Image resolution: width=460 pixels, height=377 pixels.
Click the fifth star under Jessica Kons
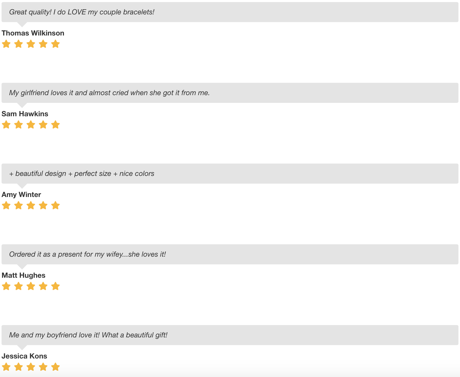pos(55,367)
